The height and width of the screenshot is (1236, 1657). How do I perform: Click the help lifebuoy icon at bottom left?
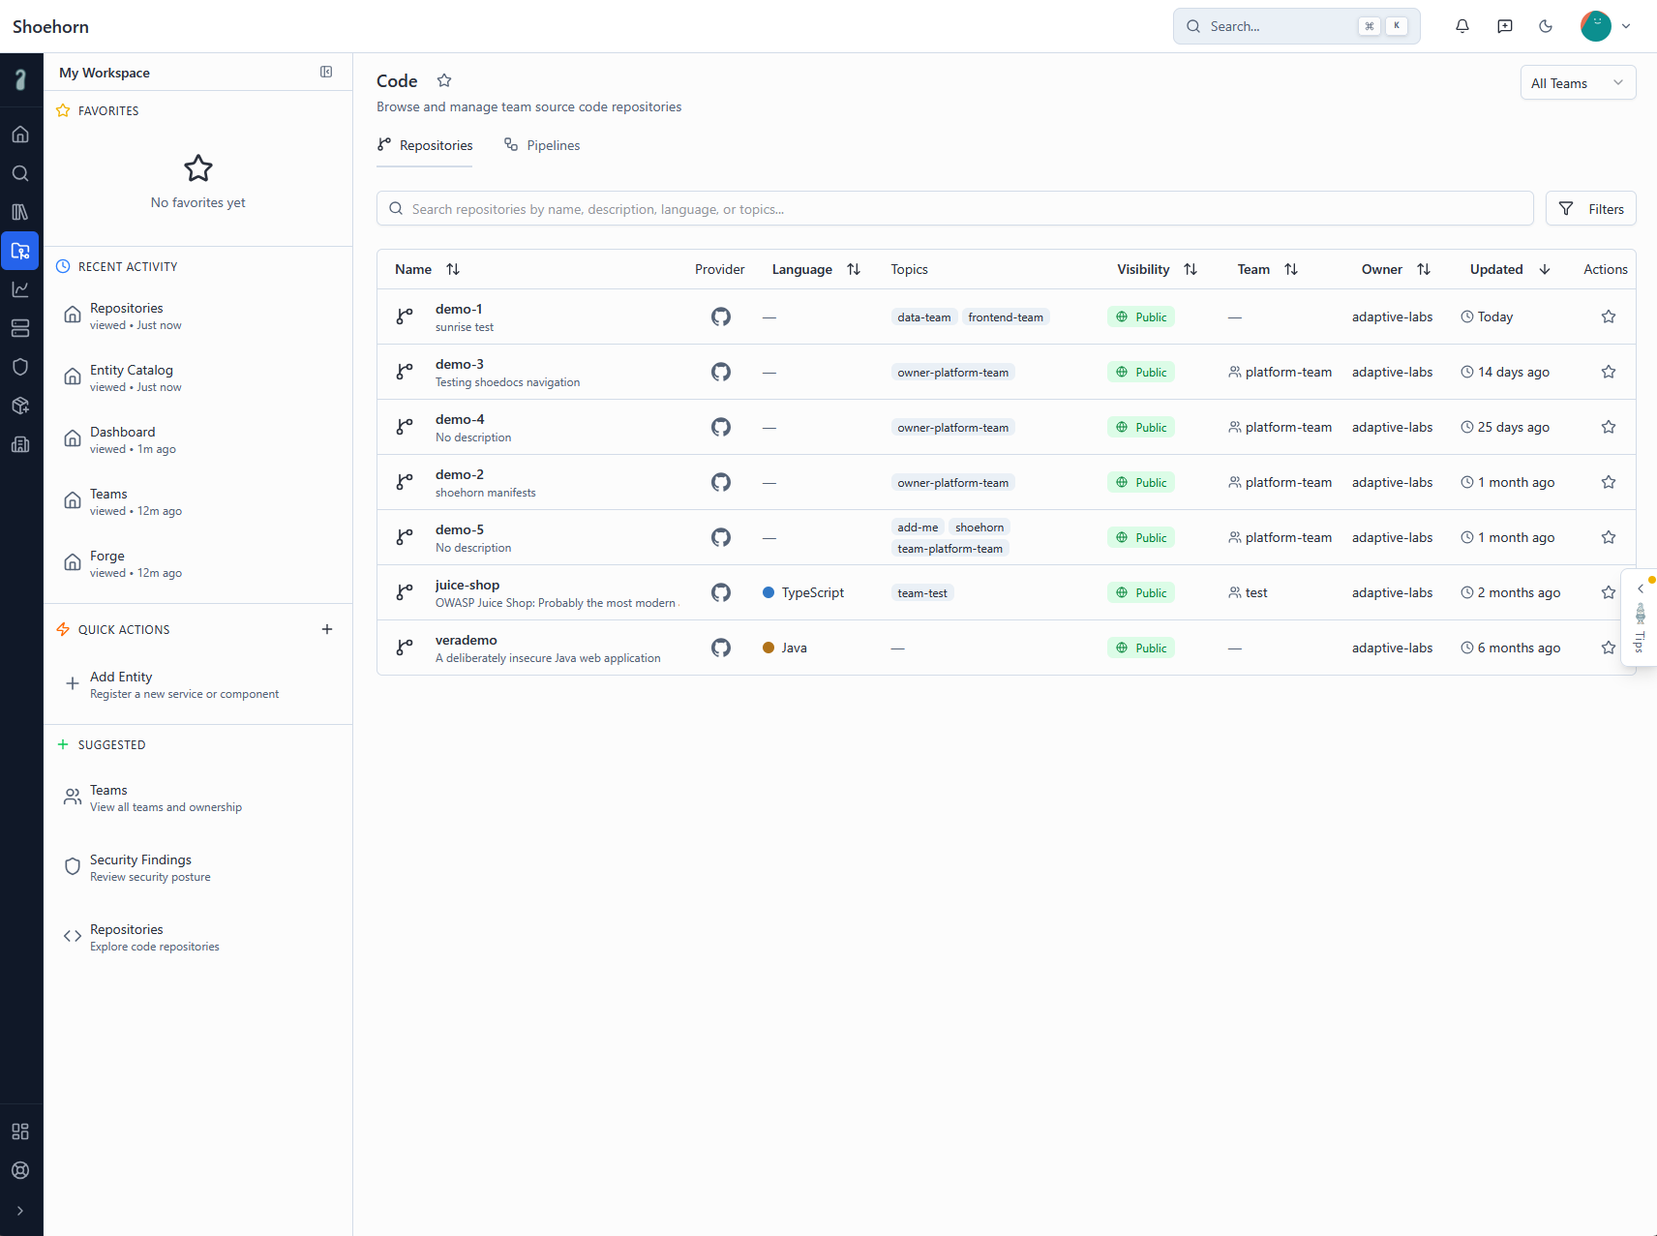click(20, 1170)
